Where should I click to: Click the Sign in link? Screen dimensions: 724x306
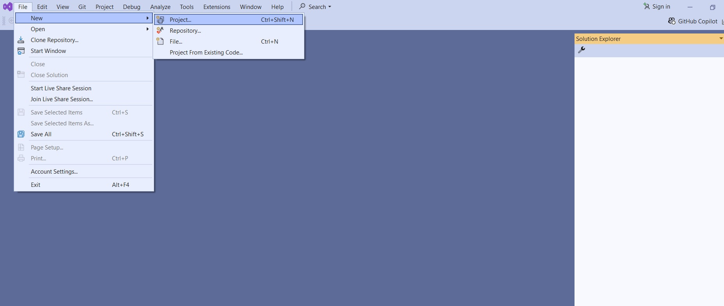coord(661,7)
